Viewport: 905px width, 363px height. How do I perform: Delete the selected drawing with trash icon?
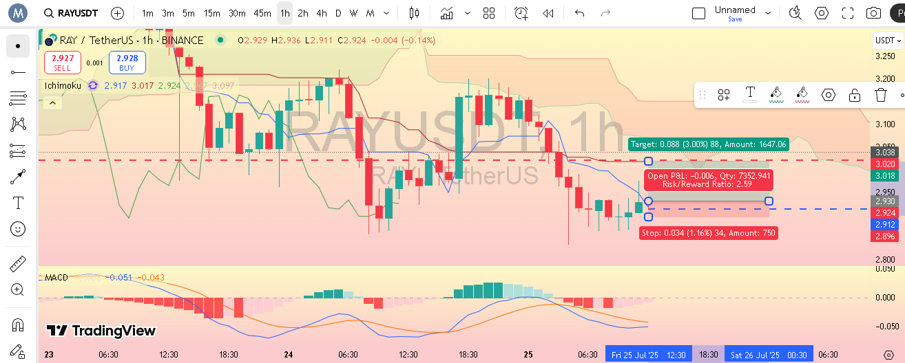pos(880,95)
